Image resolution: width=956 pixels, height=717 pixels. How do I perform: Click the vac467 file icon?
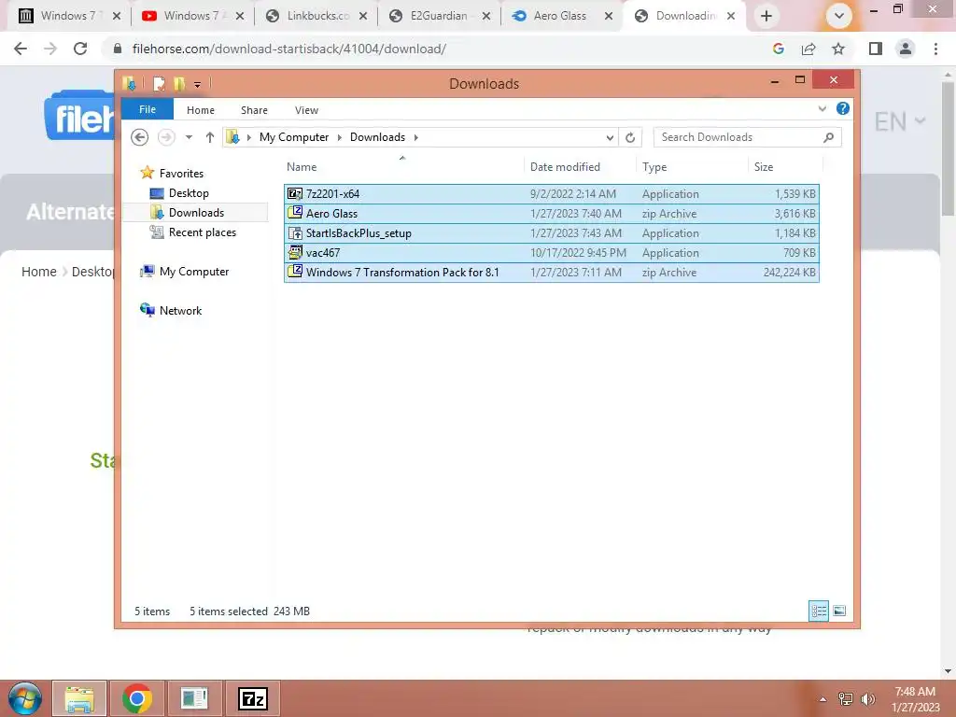click(295, 252)
